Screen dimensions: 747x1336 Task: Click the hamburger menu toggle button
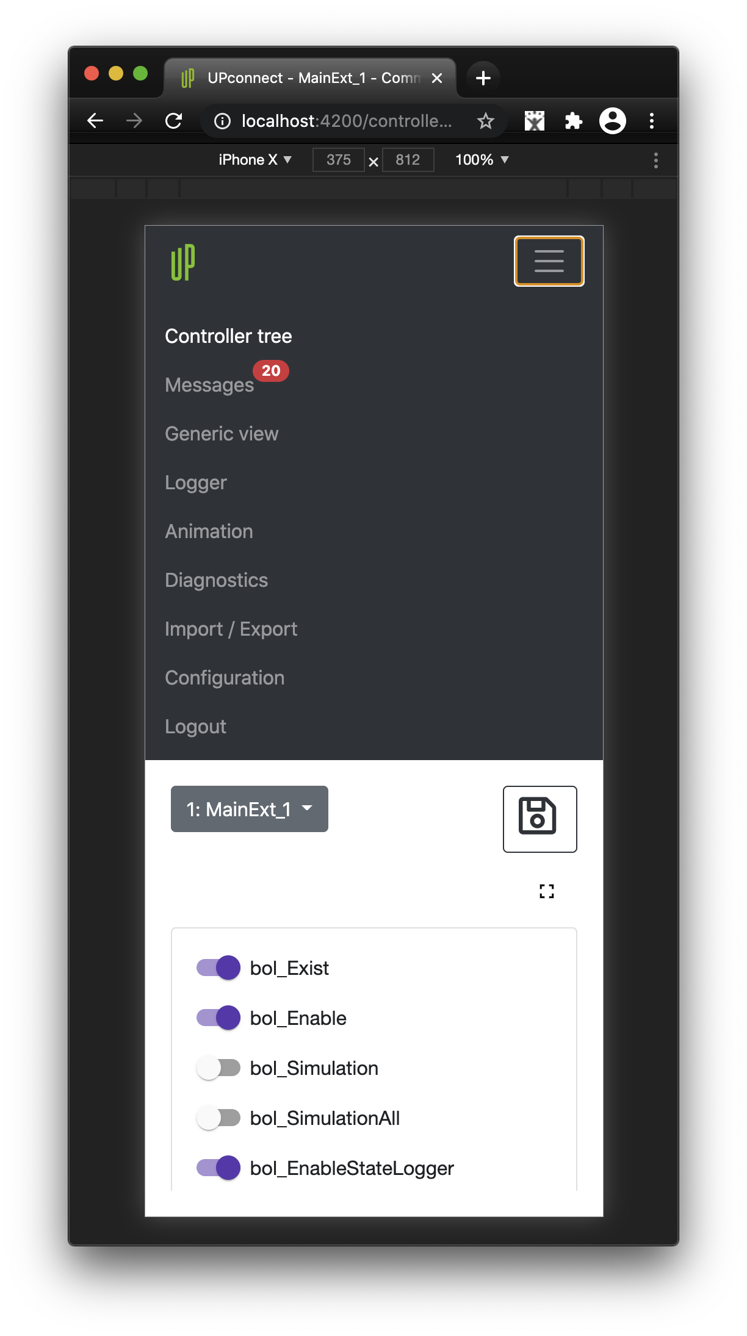549,261
